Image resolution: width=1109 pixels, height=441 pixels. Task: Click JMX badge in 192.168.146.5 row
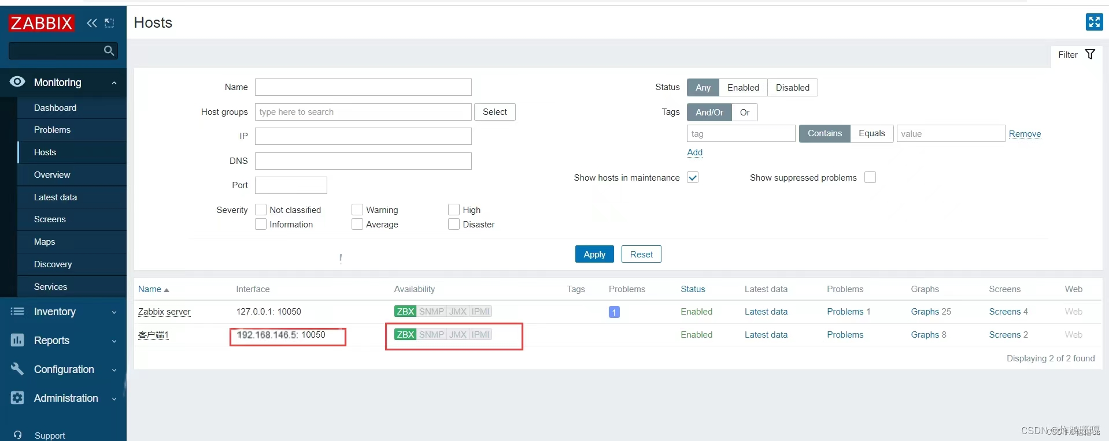[x=458, y=335]
